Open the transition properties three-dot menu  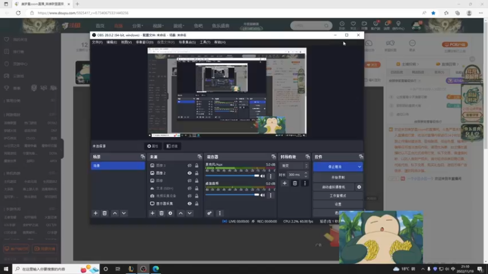pyautogui.click(x=304, y=183)
